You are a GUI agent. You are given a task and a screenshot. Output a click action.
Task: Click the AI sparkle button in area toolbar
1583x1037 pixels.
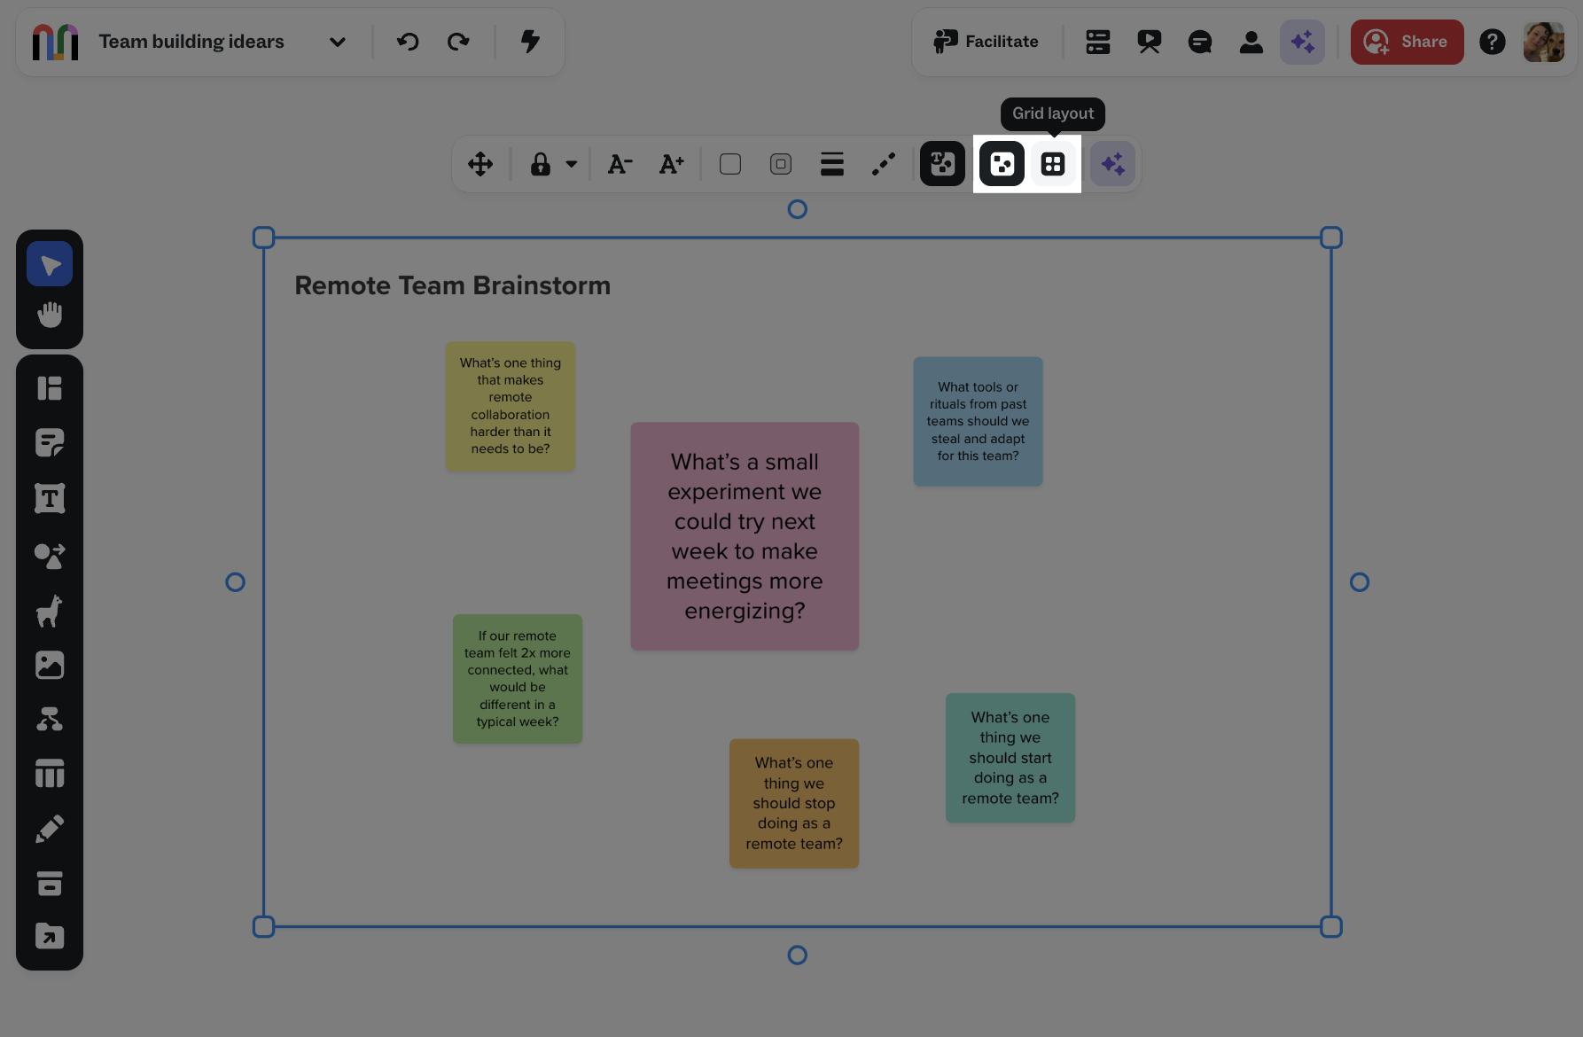(x=1112, y=164)
